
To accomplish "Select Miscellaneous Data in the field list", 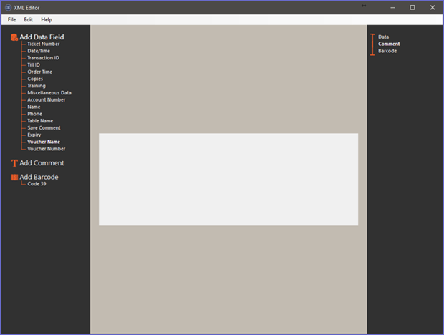I will pos(49,93).
